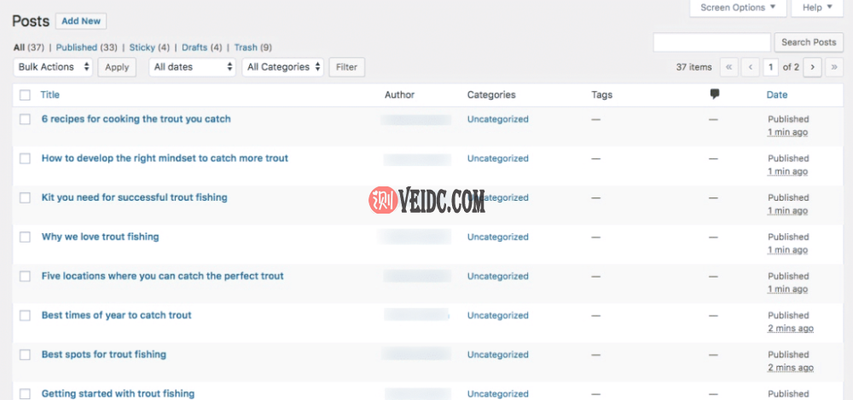Click the Search Posts button
The width and height of the screenshot is (853, 400).
click(809, 43)
